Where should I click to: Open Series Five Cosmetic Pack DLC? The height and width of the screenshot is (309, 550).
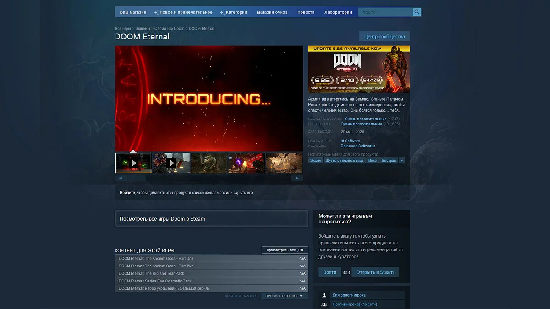click(x=211, y=281)
